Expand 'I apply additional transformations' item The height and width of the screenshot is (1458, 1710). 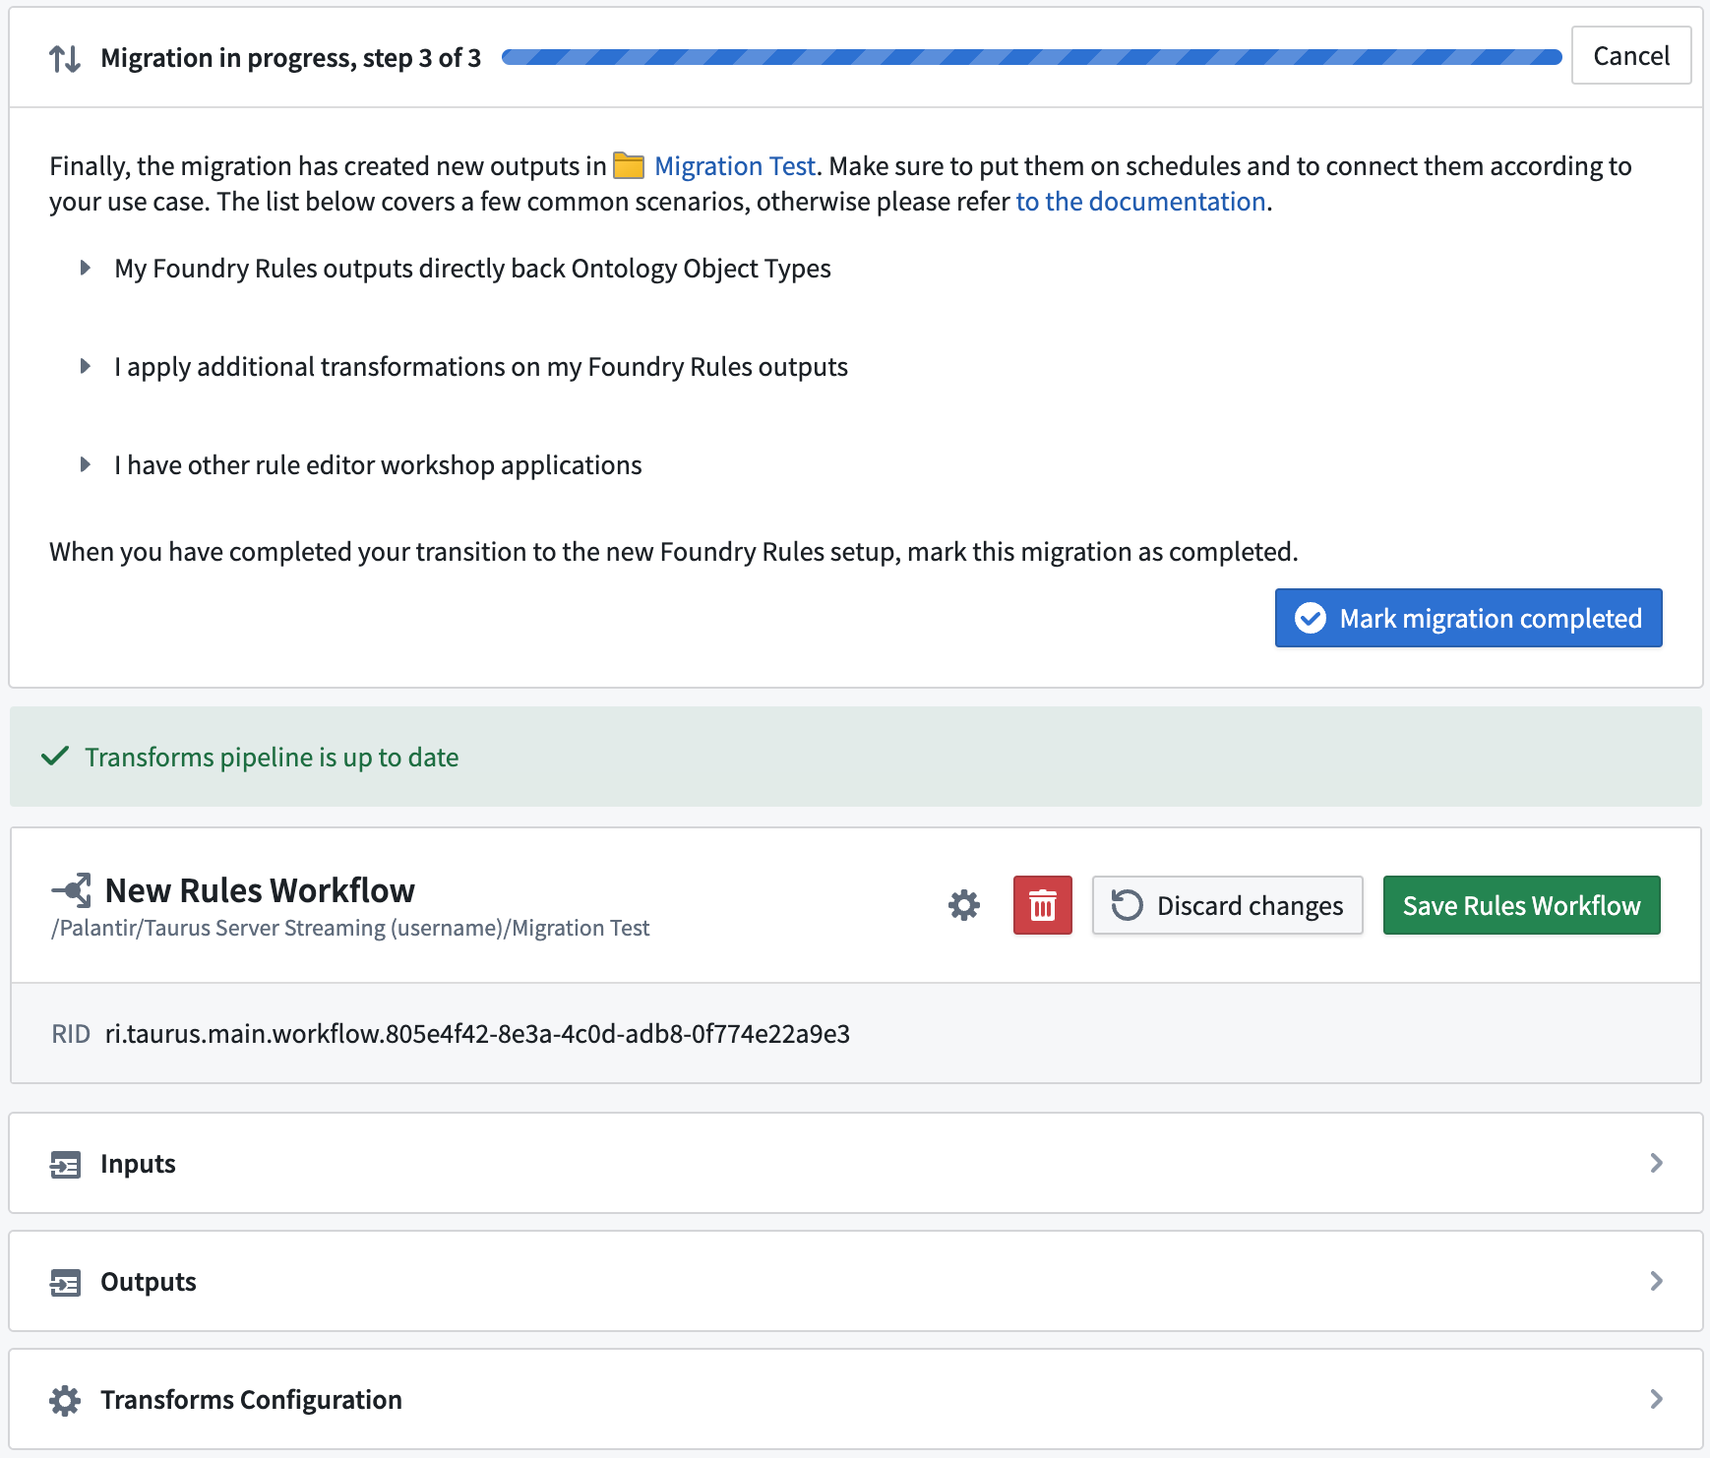pos(86,366)
